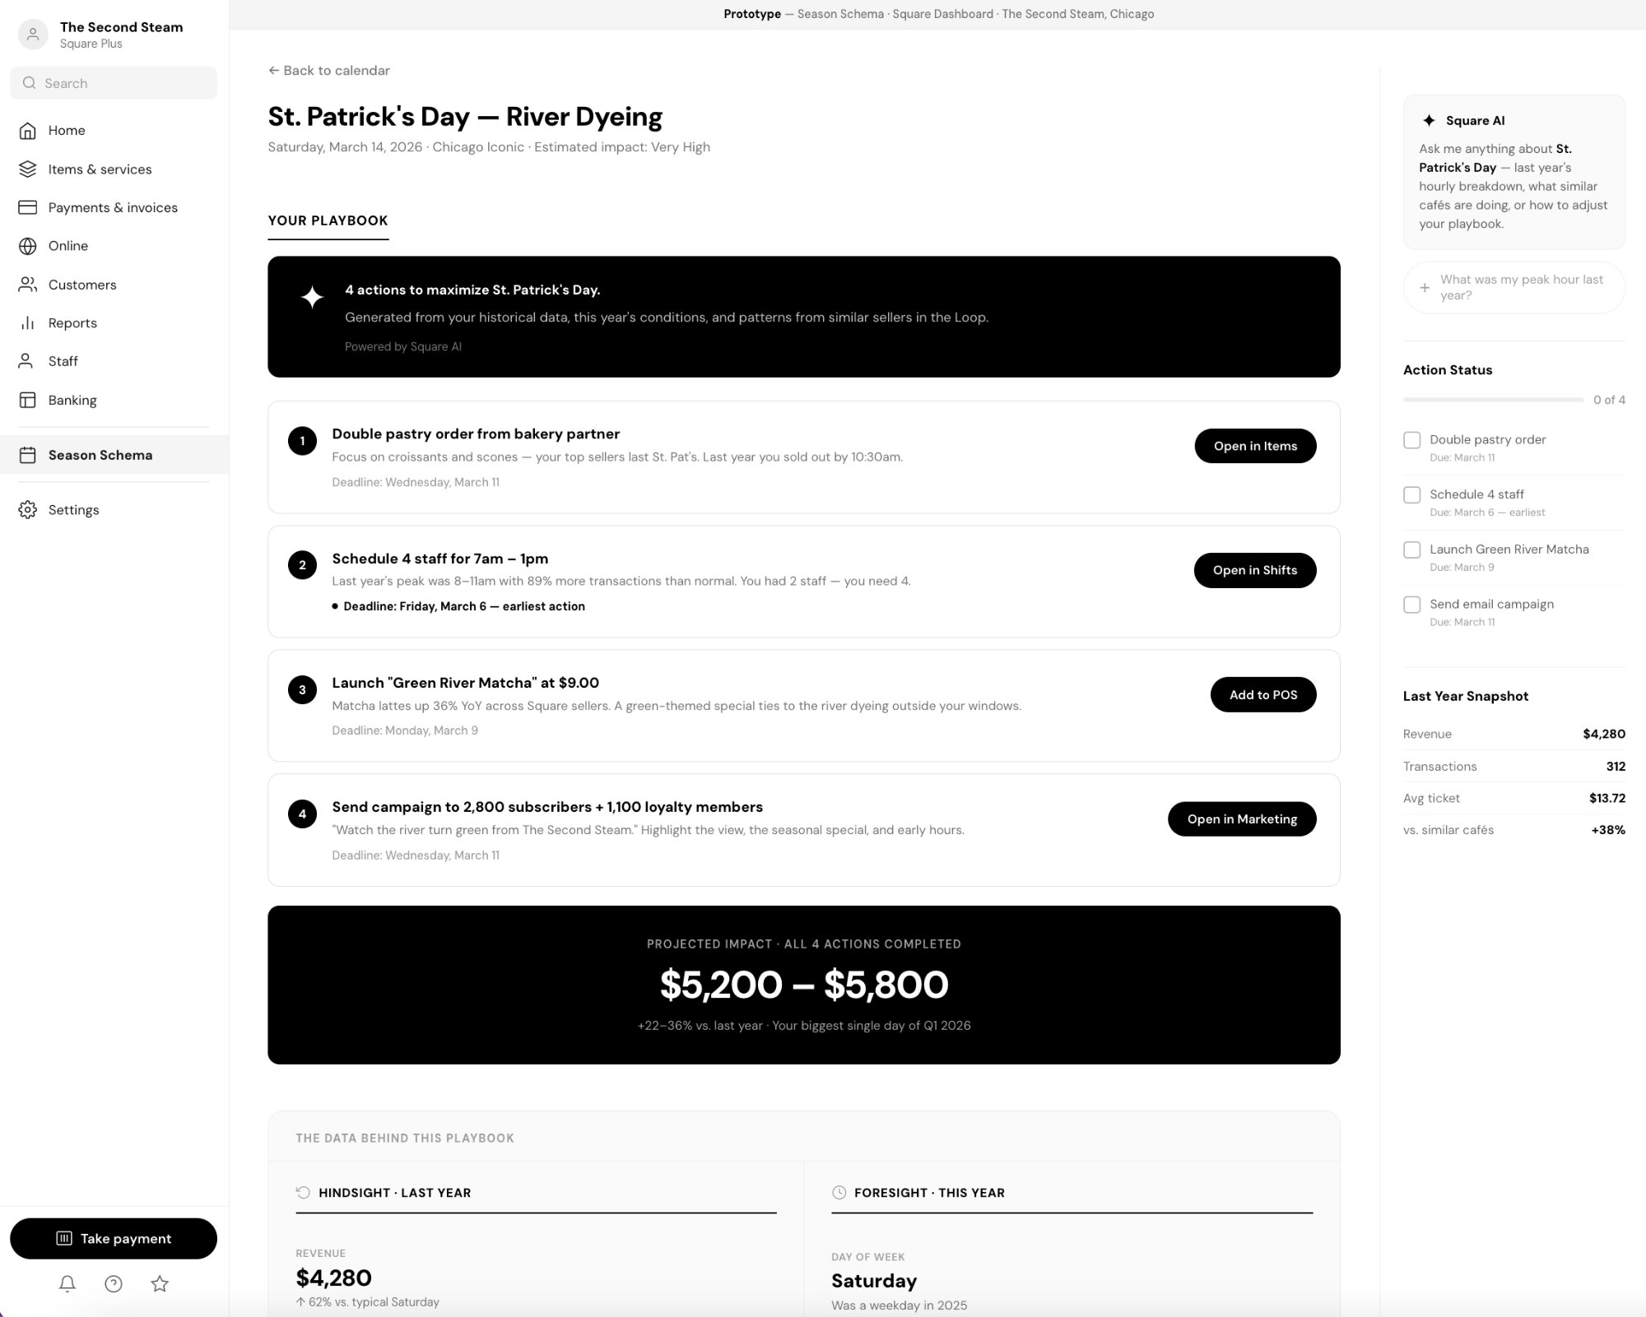
Task: Check the Double pastry order checkbox
Action: point(1412,440)
